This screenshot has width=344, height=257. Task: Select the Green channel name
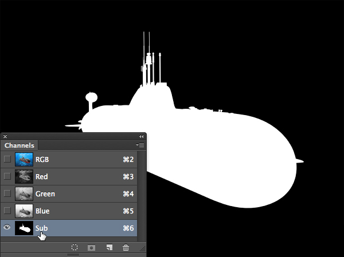45,194
